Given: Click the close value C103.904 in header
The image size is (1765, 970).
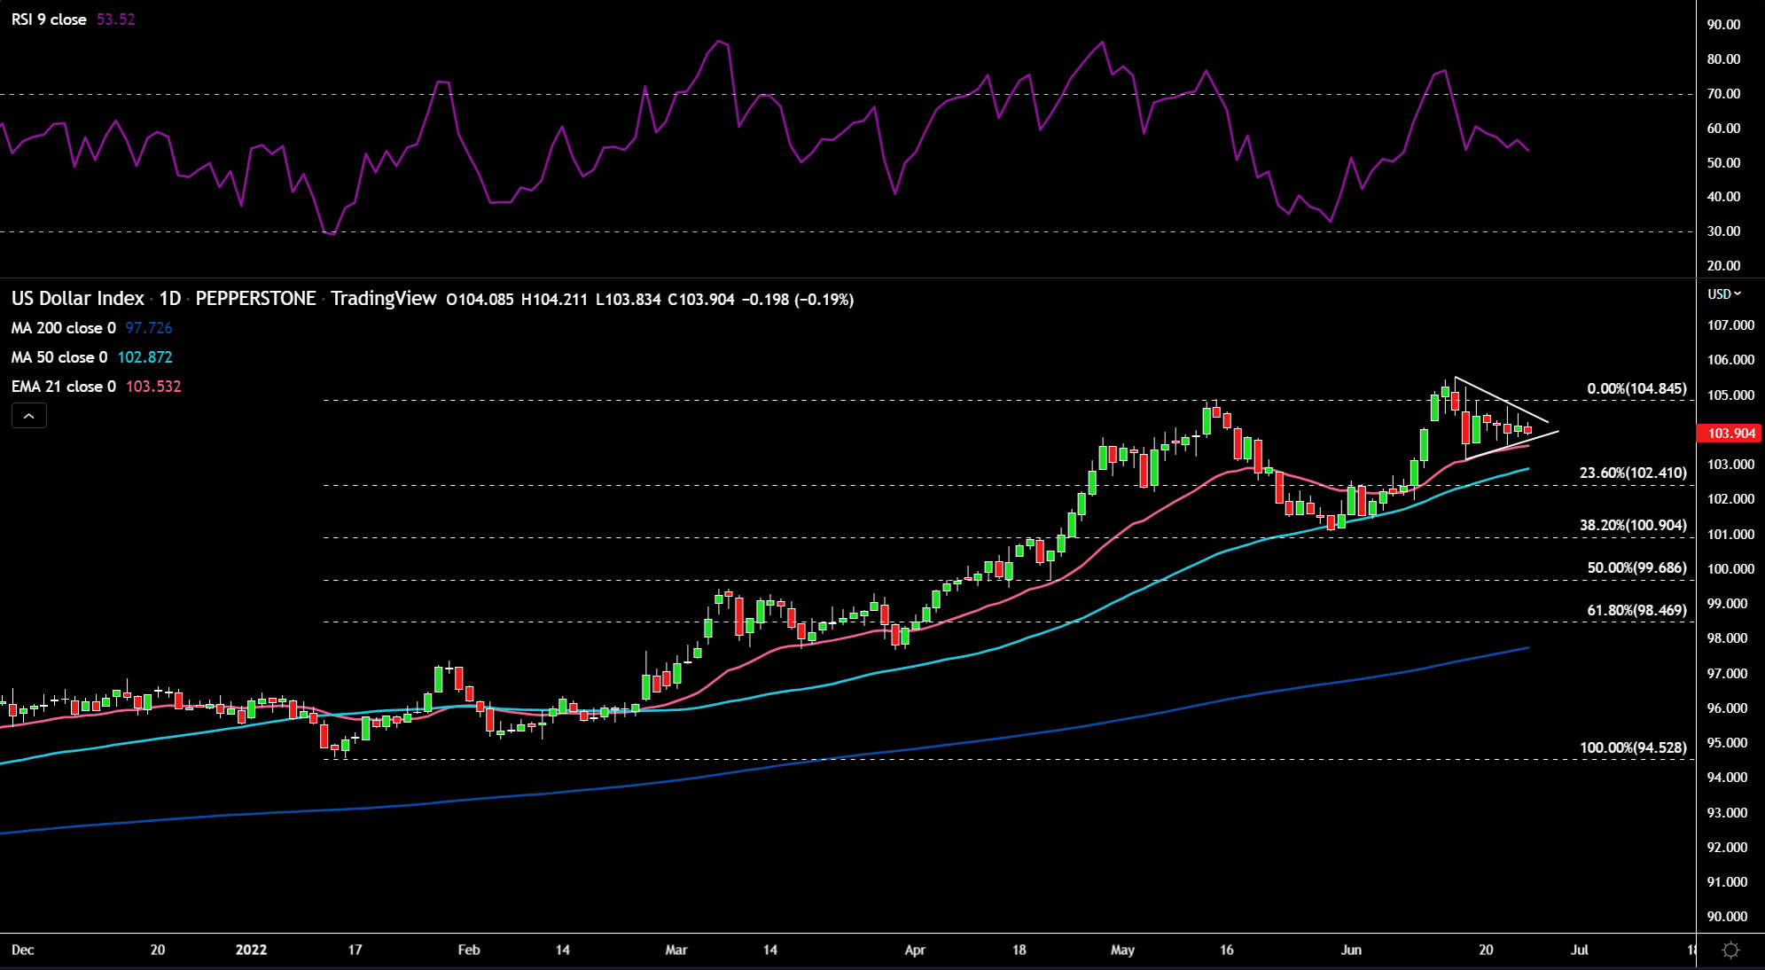Looking at the screenshot, I should tap(701, 300).
